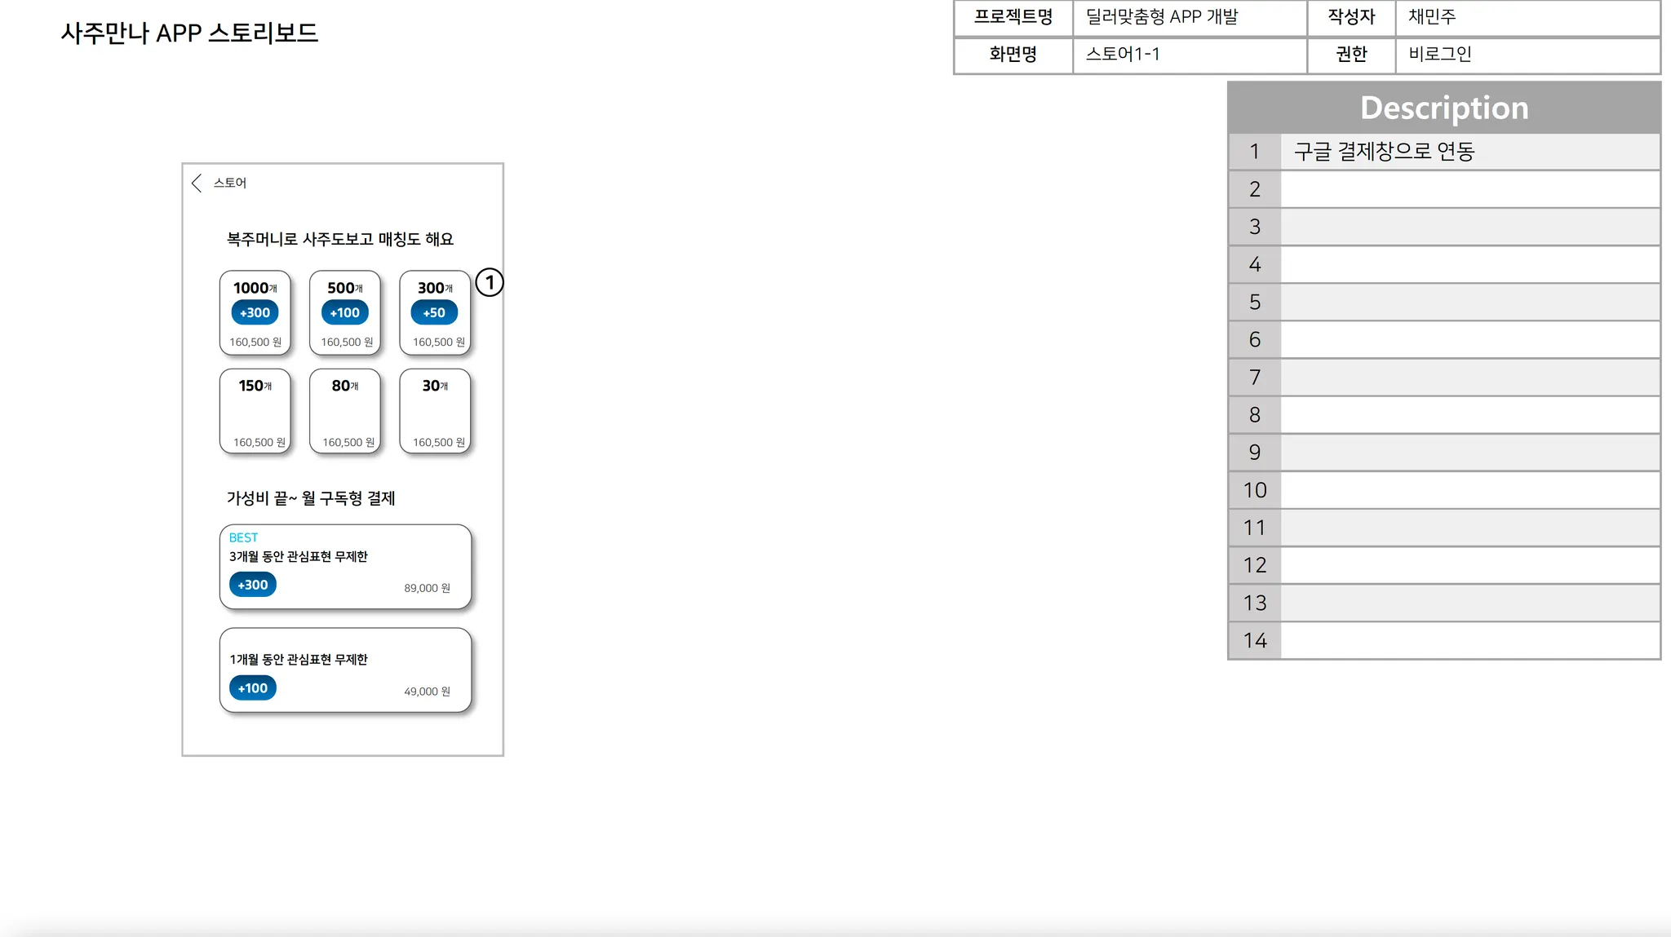Tap +300 badge in 3개월 subscription card
Image resolution: width=1671 pixels, height=937 pixels.
(x=253, y=585)
